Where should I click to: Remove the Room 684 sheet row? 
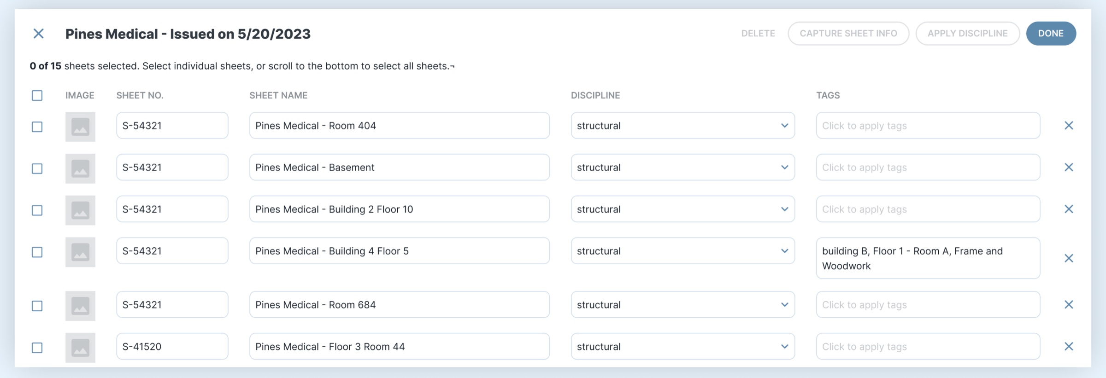[x=1069, y=305]
